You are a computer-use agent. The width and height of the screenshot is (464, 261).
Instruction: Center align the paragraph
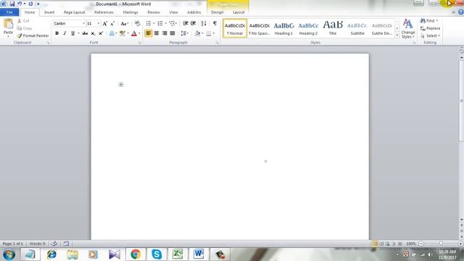tap(157, 33)
